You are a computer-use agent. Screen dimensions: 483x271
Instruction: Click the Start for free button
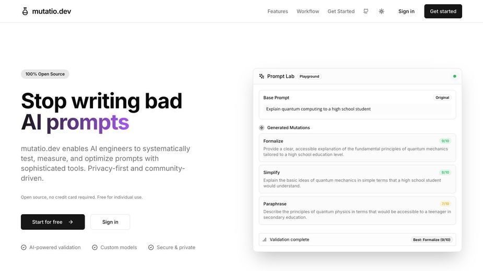(53, 222)
